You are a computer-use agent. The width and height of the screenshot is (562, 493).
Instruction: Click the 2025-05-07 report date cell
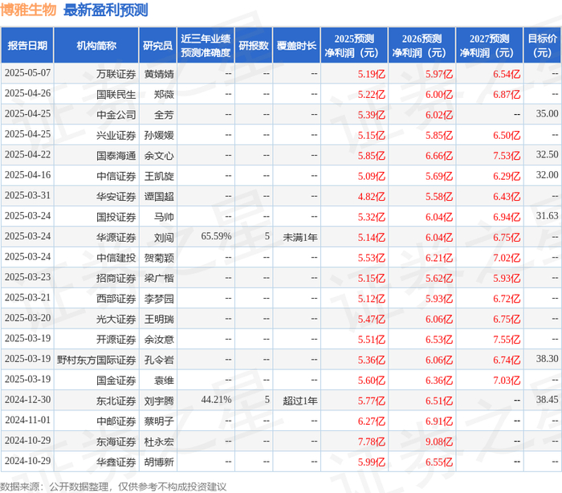27,73
